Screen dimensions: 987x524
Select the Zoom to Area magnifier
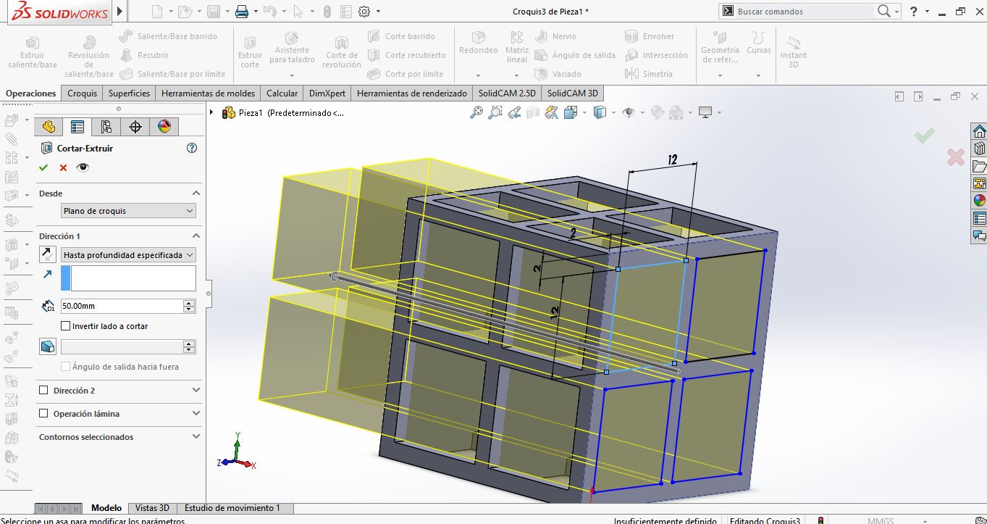point(495,112)
